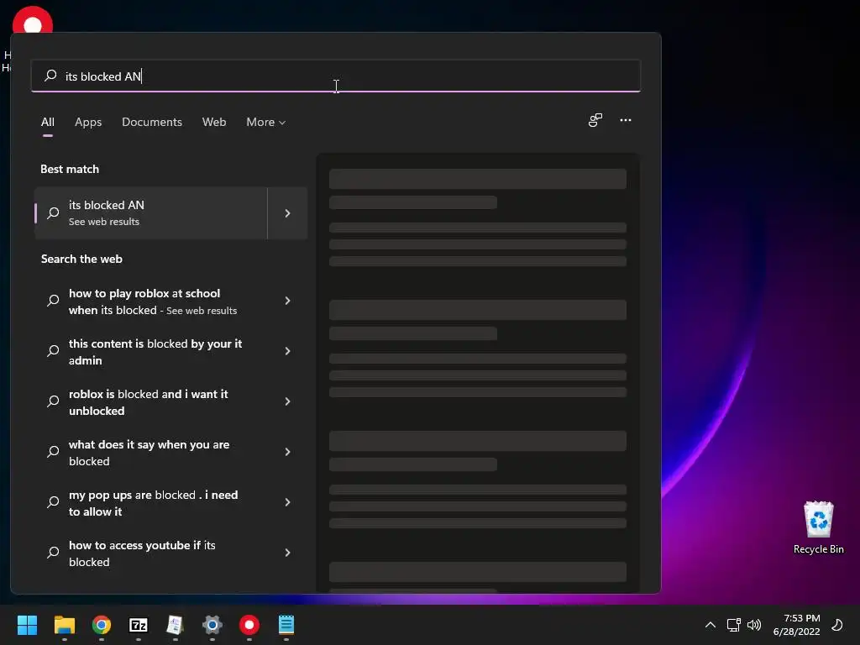
Task: Open the More dropdown filter
Action: [266, 122]
